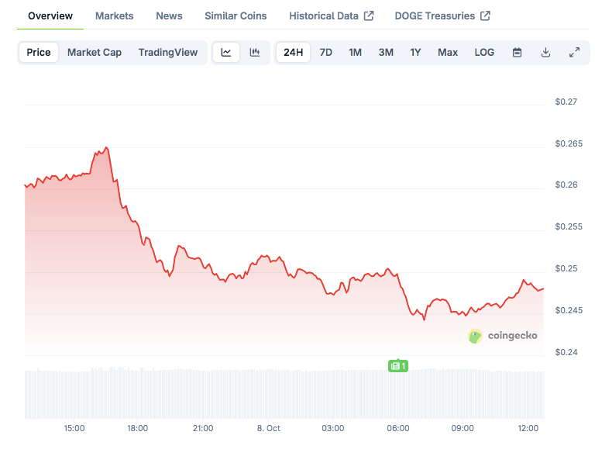Switch to line chart view icon
Viewport: 595px width, 449px height.
(226, 53)
